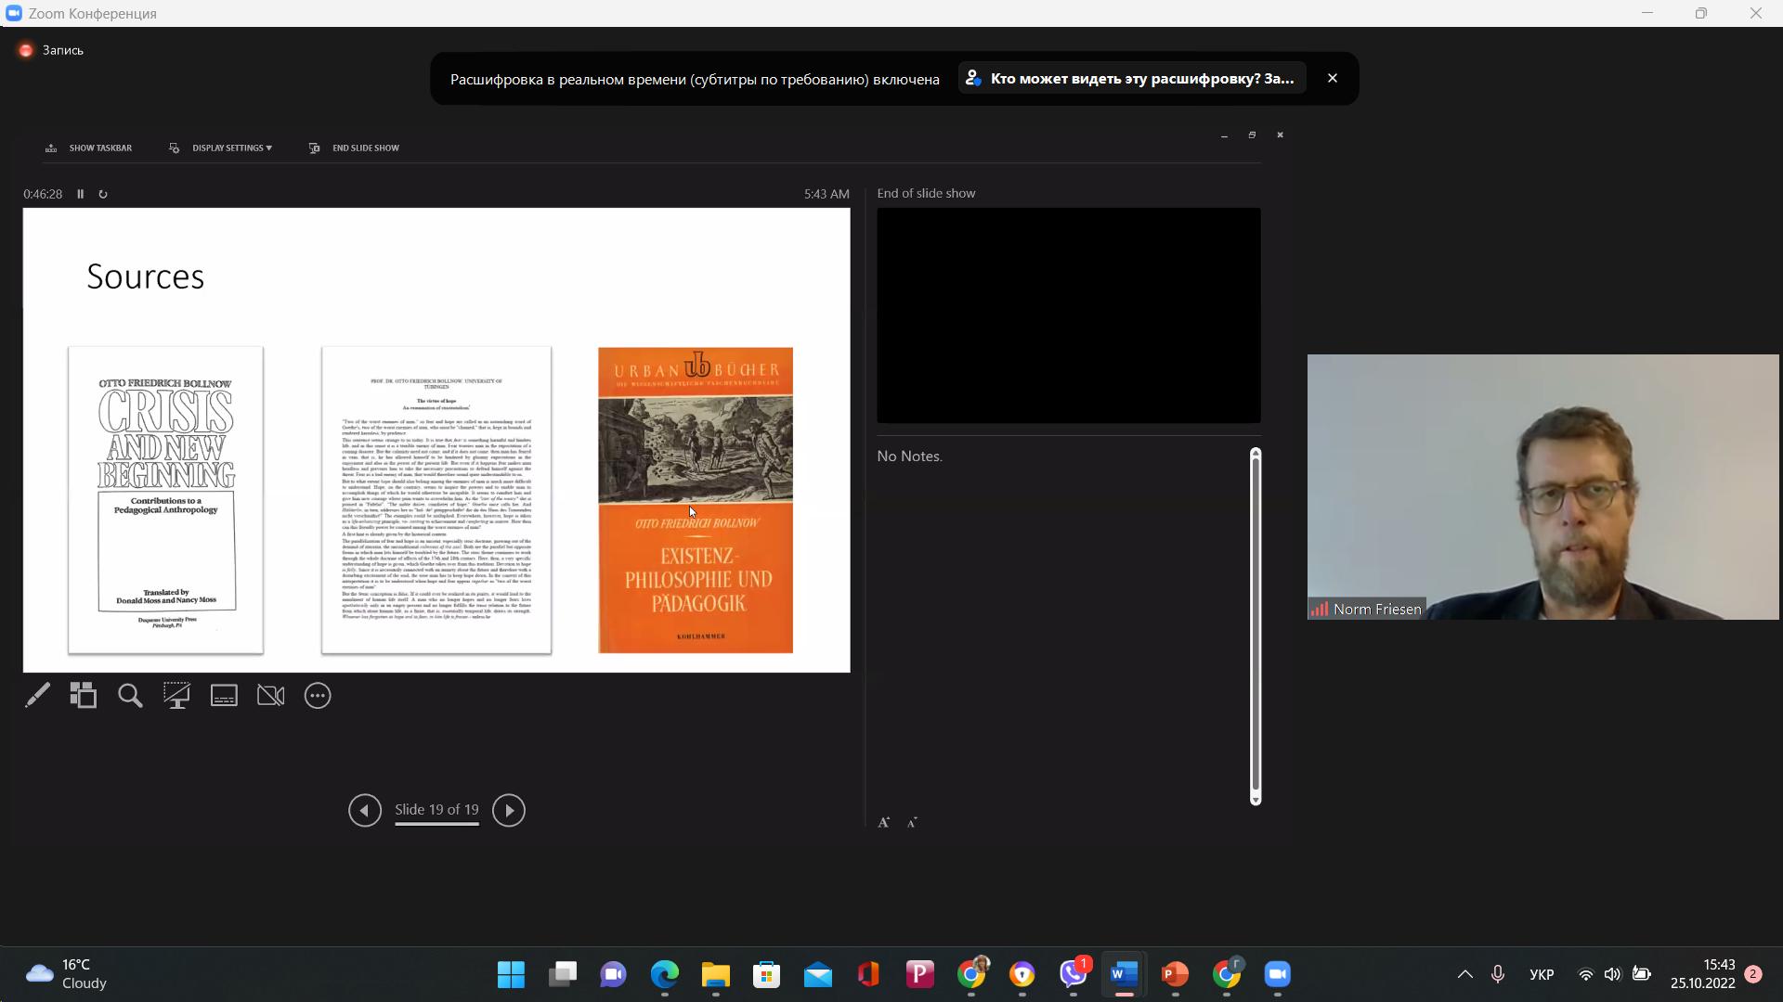Click the 'End of slide show' label
1783x1002 pixels.
point(926,193)
